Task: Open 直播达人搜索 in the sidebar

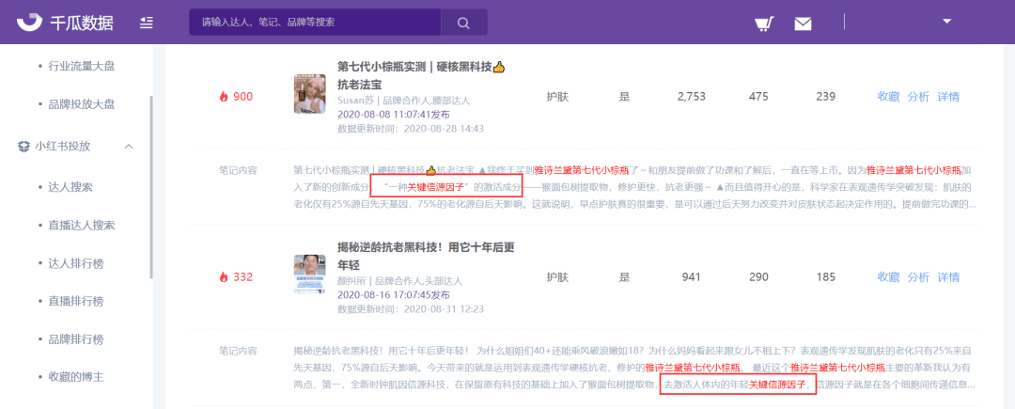Action: pos(82,226)
